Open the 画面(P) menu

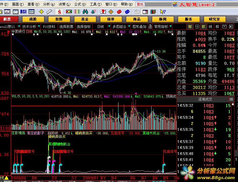(18, 4)
